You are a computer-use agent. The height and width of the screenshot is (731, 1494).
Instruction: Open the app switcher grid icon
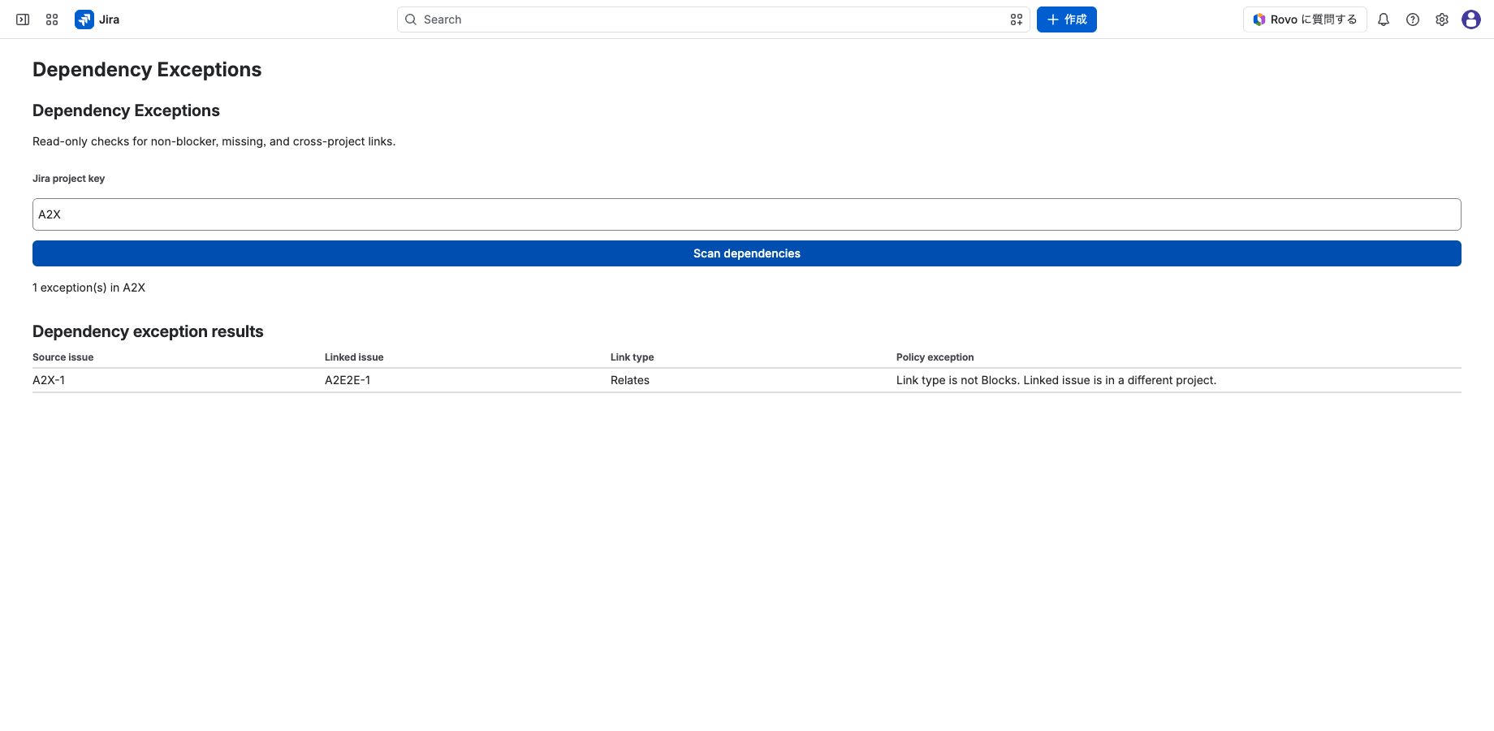coord(52,19)
